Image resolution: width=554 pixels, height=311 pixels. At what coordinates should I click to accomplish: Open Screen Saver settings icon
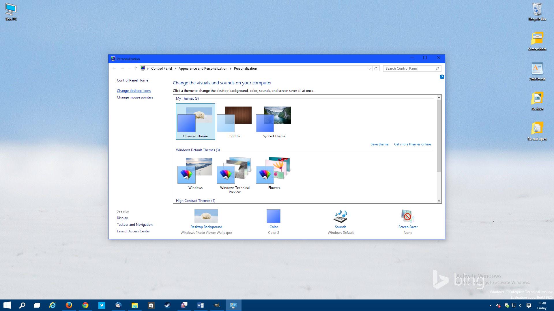[x=407, y=216]
